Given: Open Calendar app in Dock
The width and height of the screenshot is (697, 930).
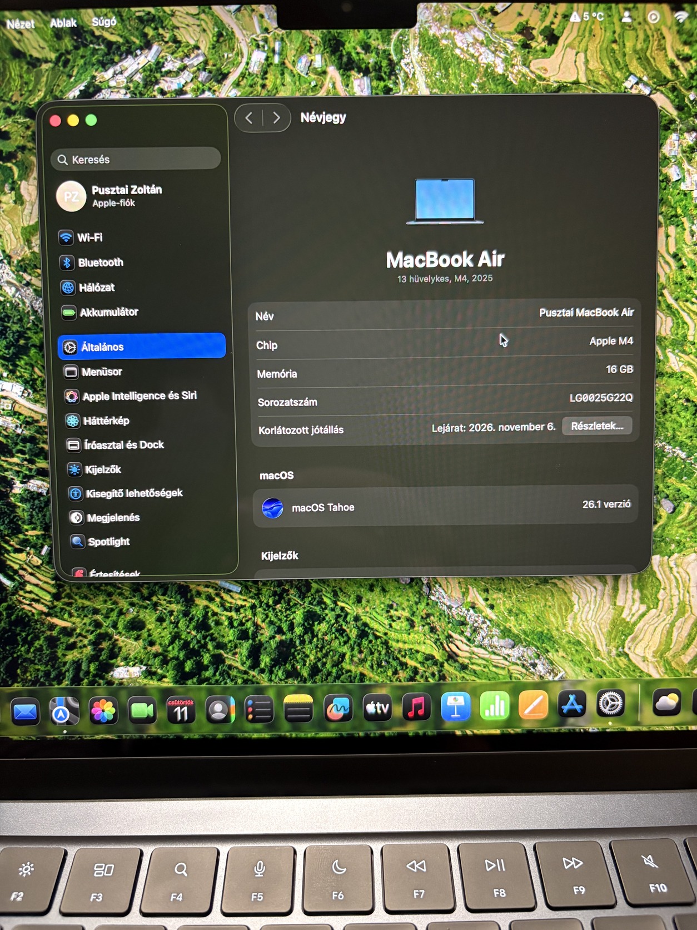Looking at the screenshot, I should tap(181, 710).
